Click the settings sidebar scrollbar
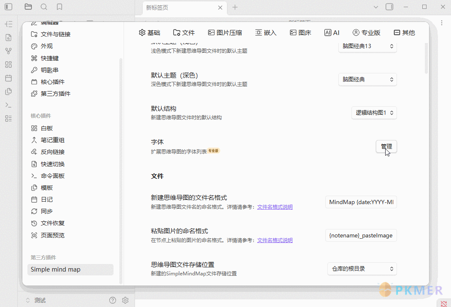The image size is (451, 307). [x=121, y=171]
